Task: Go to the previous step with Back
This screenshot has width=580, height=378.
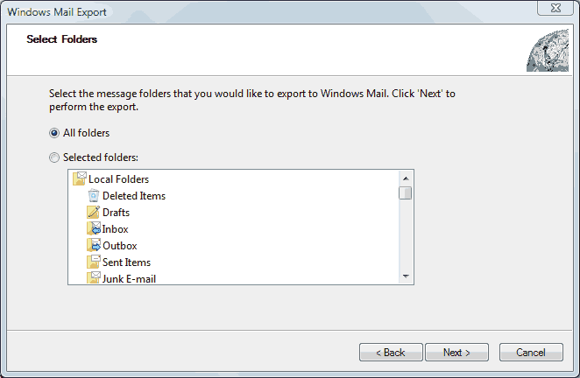Action: 391,353
